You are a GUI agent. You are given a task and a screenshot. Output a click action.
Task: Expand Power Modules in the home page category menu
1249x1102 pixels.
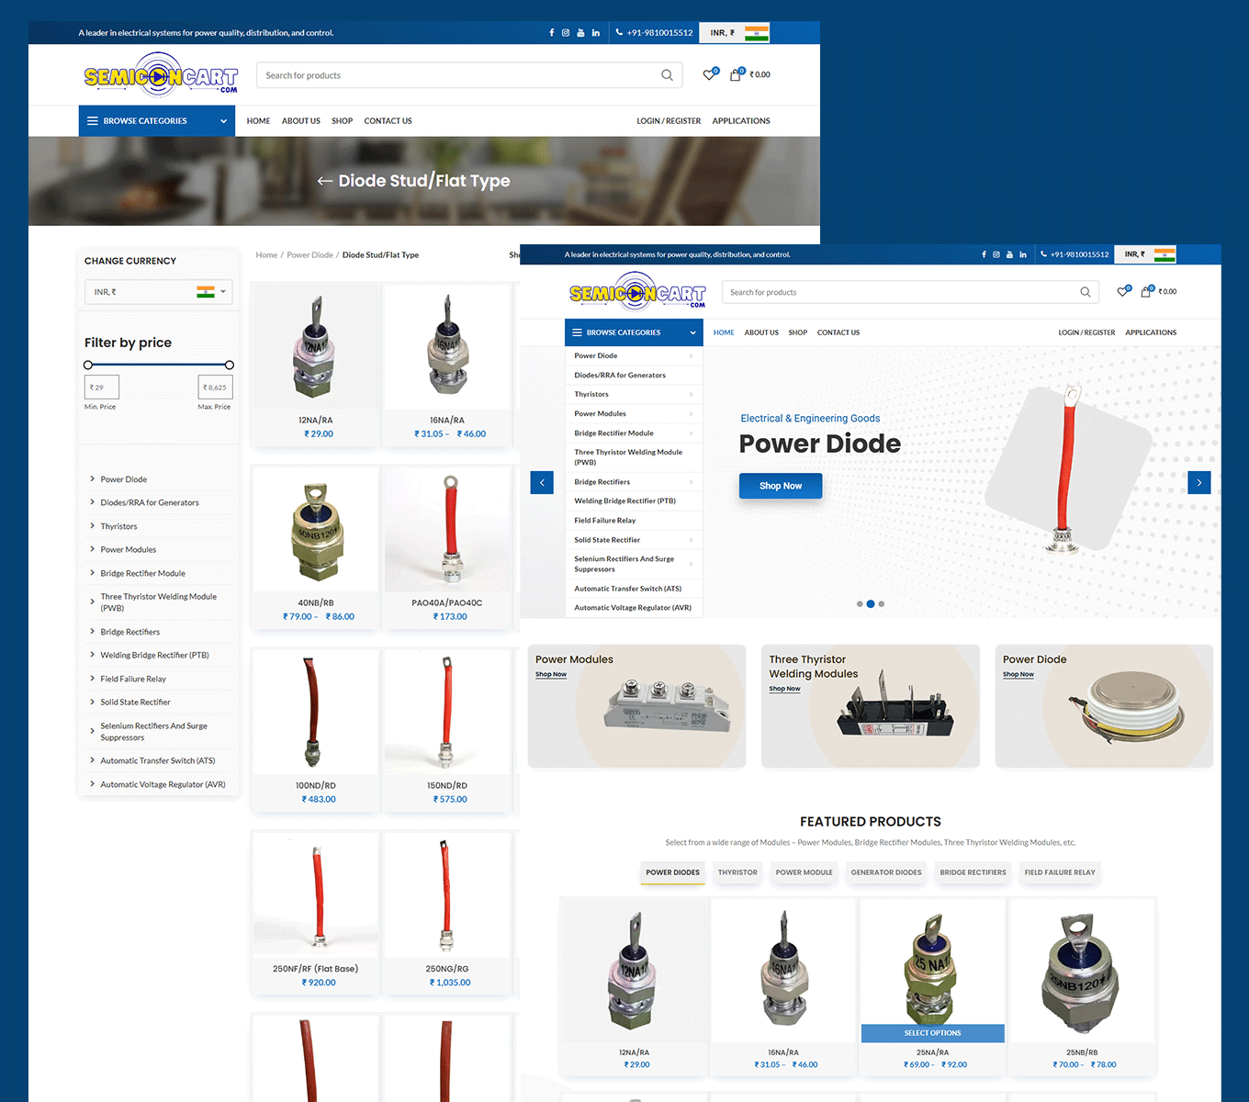(x=691, y=414)
